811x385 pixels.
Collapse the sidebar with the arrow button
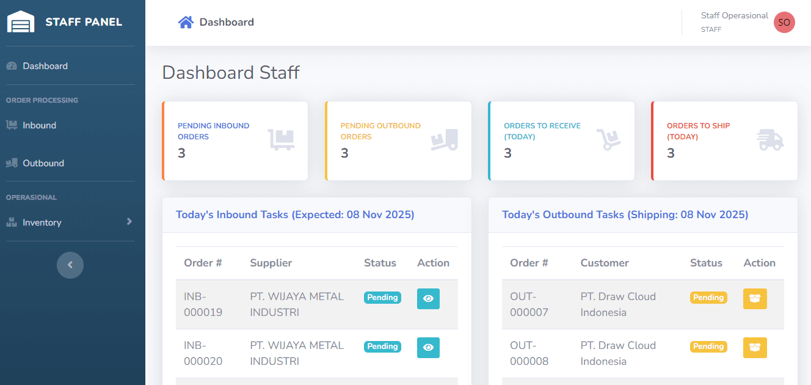tap(70, 265)
